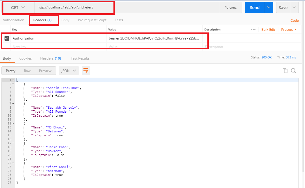Expand the Send button dropdown arrow
Screen dimensions: 305x188
(x=269, y=7)
